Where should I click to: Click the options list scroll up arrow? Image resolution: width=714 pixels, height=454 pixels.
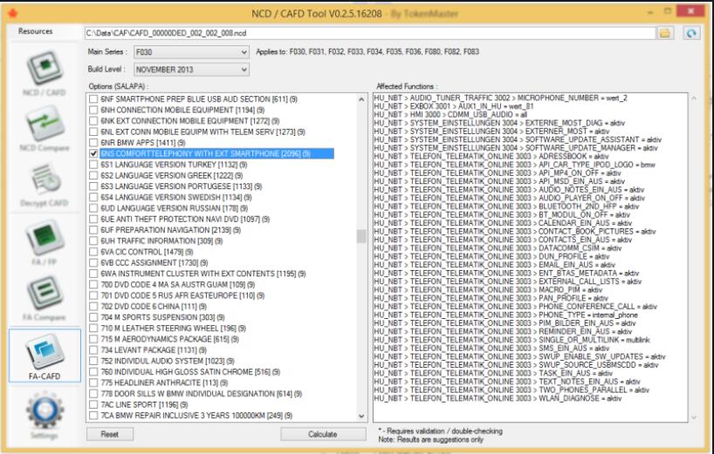(361, 99)
